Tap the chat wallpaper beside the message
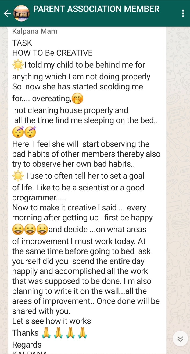The height and width of the screenshot is (354, 190). (x=178, y=162)
